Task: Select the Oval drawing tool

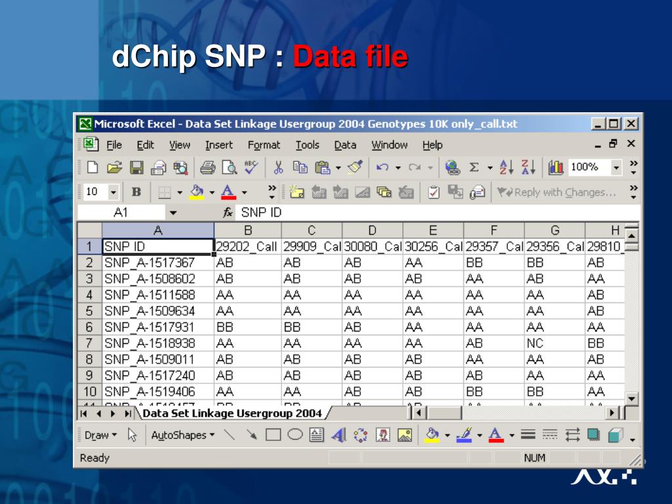Action: 295,435
